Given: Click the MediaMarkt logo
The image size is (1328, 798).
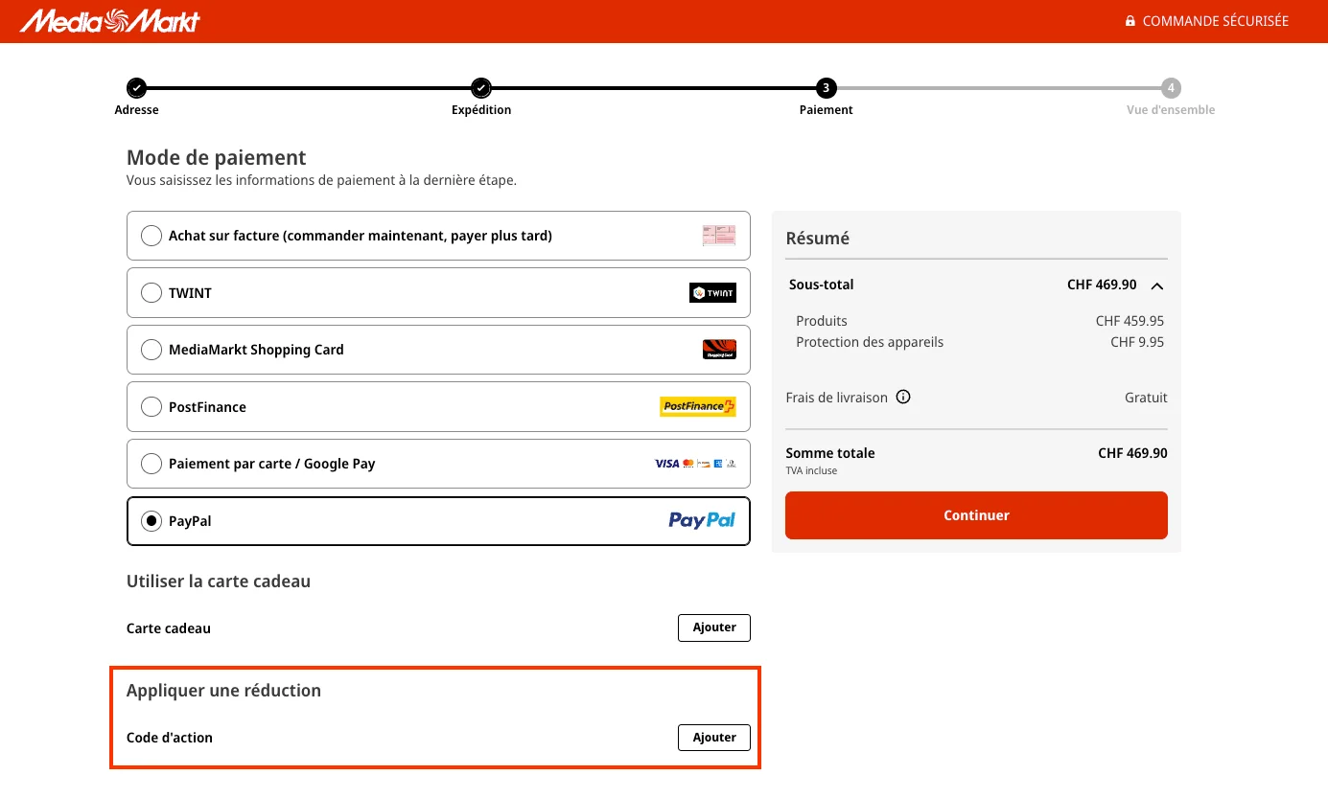Looking at the screenshot, I should 108,20.
